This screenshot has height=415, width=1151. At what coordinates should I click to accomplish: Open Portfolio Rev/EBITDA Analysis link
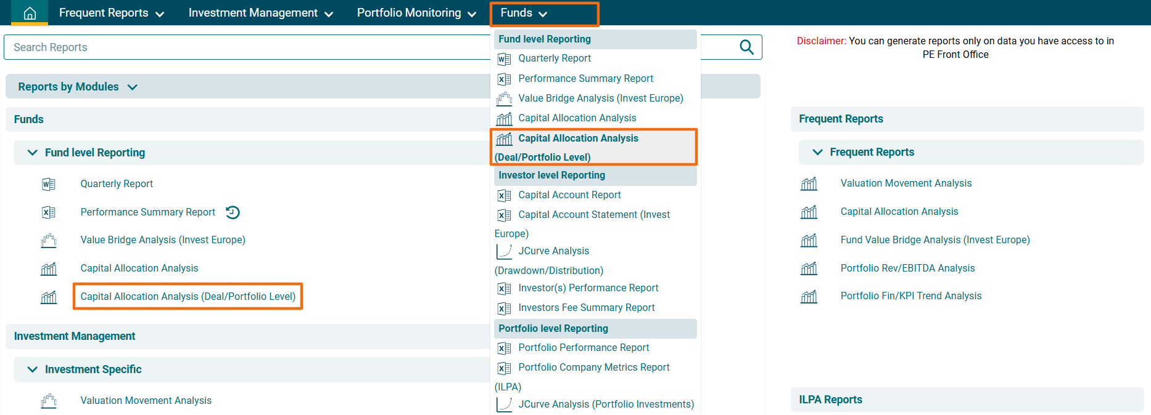pos(907,268)
